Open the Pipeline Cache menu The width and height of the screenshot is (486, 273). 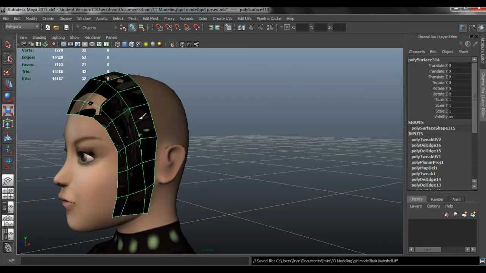[x=269, y=19]
